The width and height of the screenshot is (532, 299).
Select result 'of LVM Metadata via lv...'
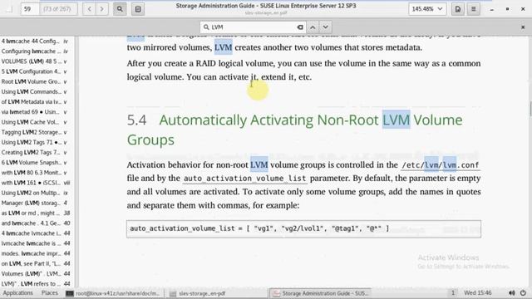tap(35, 101)
